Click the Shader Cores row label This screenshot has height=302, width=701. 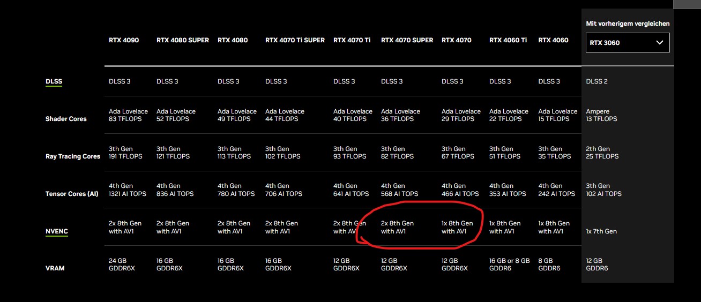point(66,119)
